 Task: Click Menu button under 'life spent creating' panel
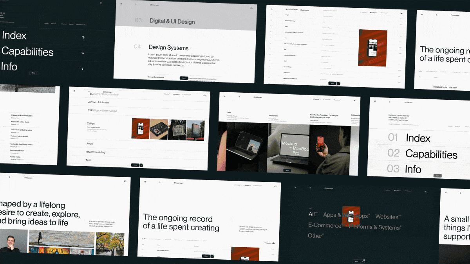pyautogui.click(x=206, y=256)
